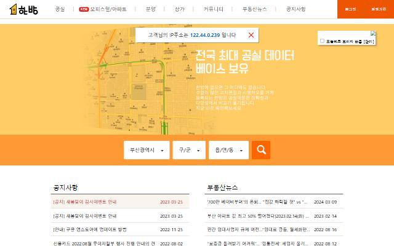394x246 pixels.
Task: Click the 로그인 button
Action: point(350,9)
